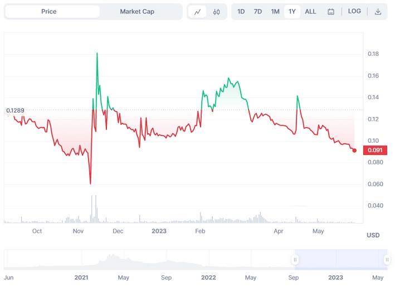Download the chart data
This screenshot has height=287, width=395.
point(378,12)
